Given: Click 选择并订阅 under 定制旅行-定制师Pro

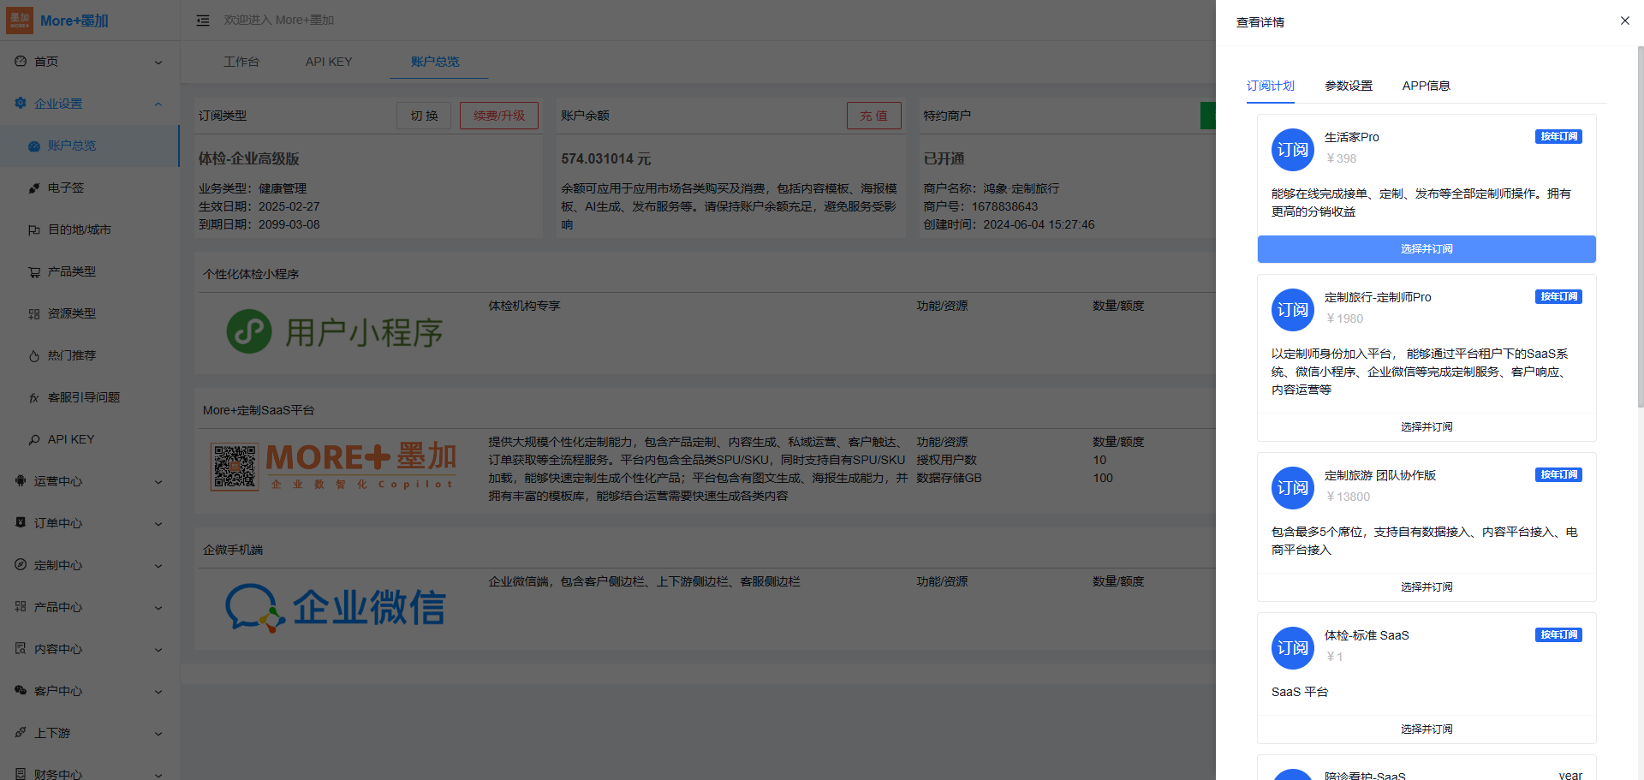Looking at the screenshot, I should click(x=1426, y=426).
